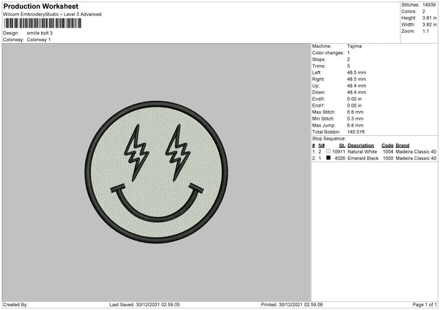Click the black circular border of the smiley
Viewport: 440px width, 310px height.
coord(157,104)
